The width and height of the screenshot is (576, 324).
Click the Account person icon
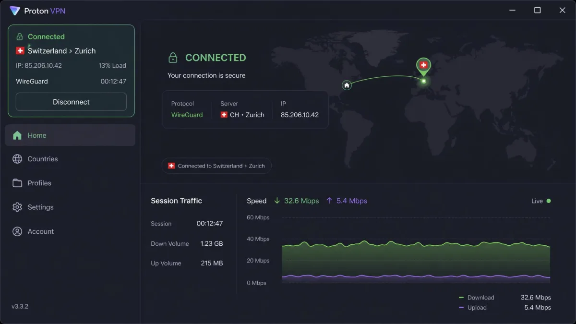tap(17, 231)
